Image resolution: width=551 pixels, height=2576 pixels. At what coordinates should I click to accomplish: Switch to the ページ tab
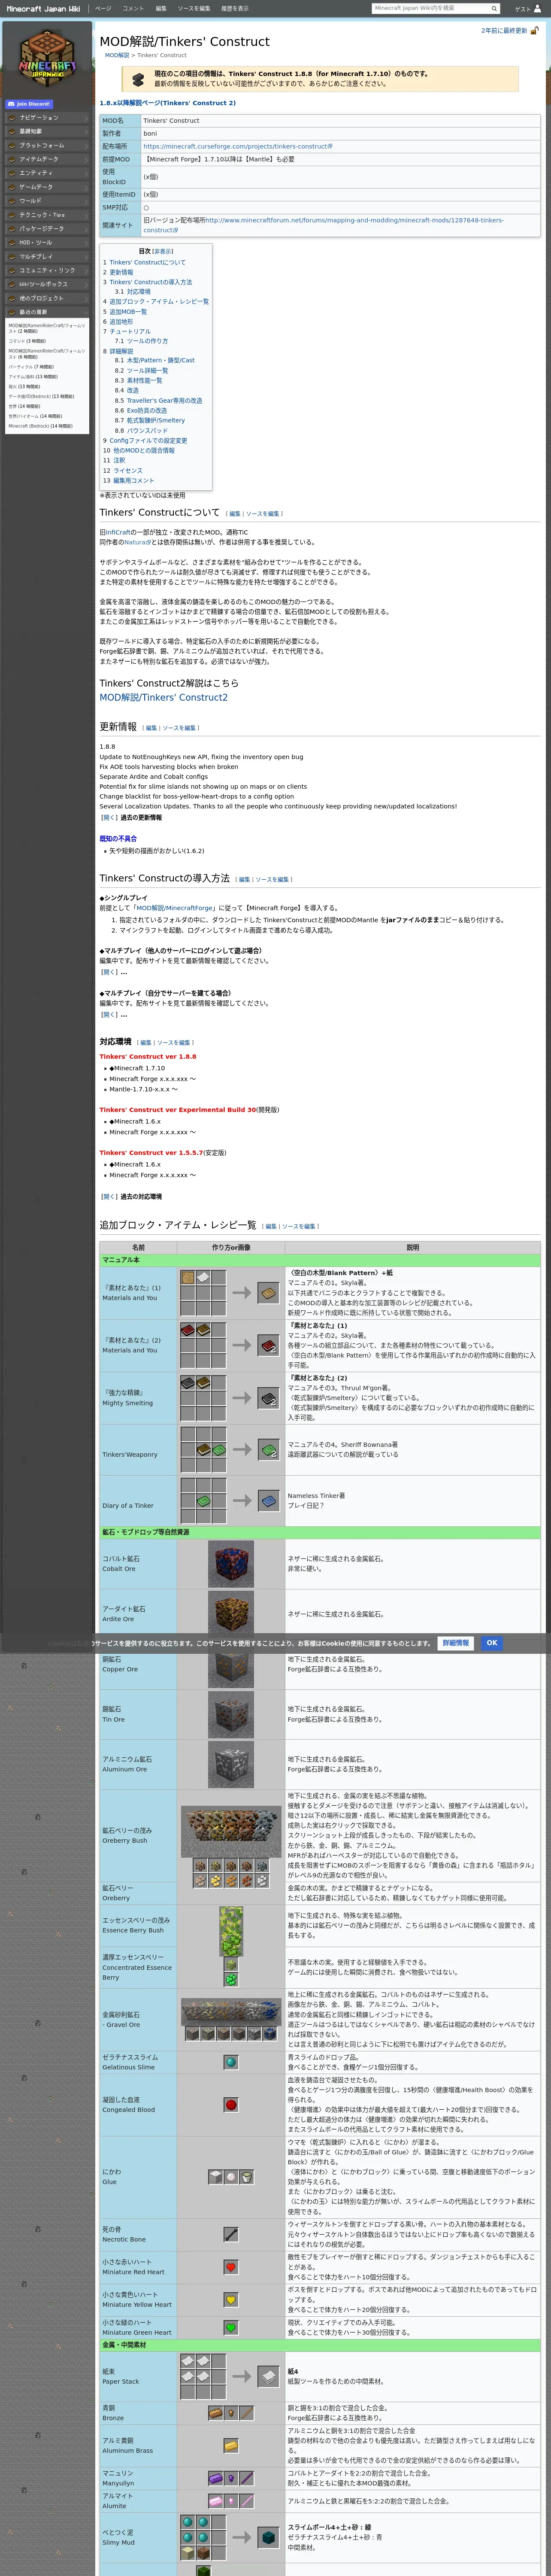point(103,8)
